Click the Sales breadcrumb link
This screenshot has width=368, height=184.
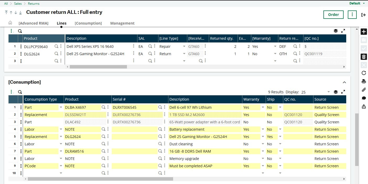pos(18,4)
